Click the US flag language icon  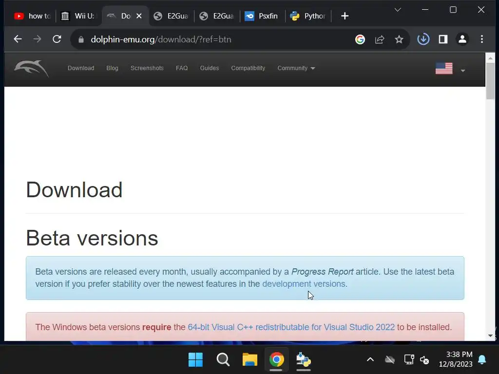(444, 68)
